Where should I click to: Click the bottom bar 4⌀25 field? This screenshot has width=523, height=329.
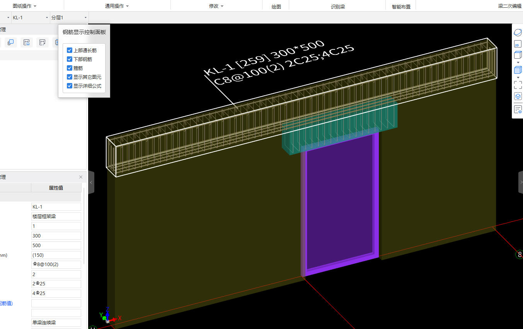pos(56,293)
